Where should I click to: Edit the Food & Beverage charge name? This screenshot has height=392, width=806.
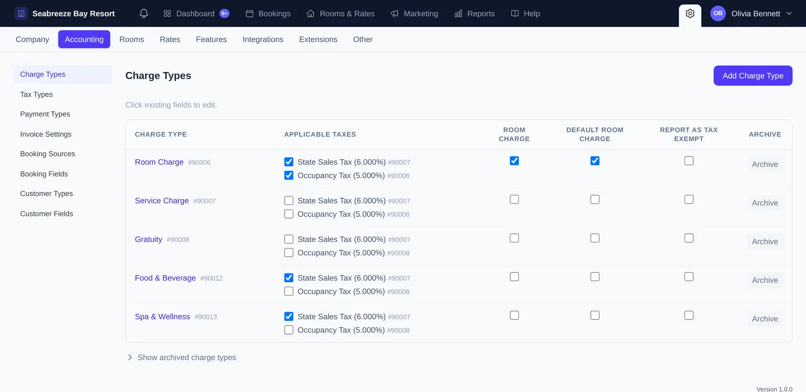click(x=165, y=278)
